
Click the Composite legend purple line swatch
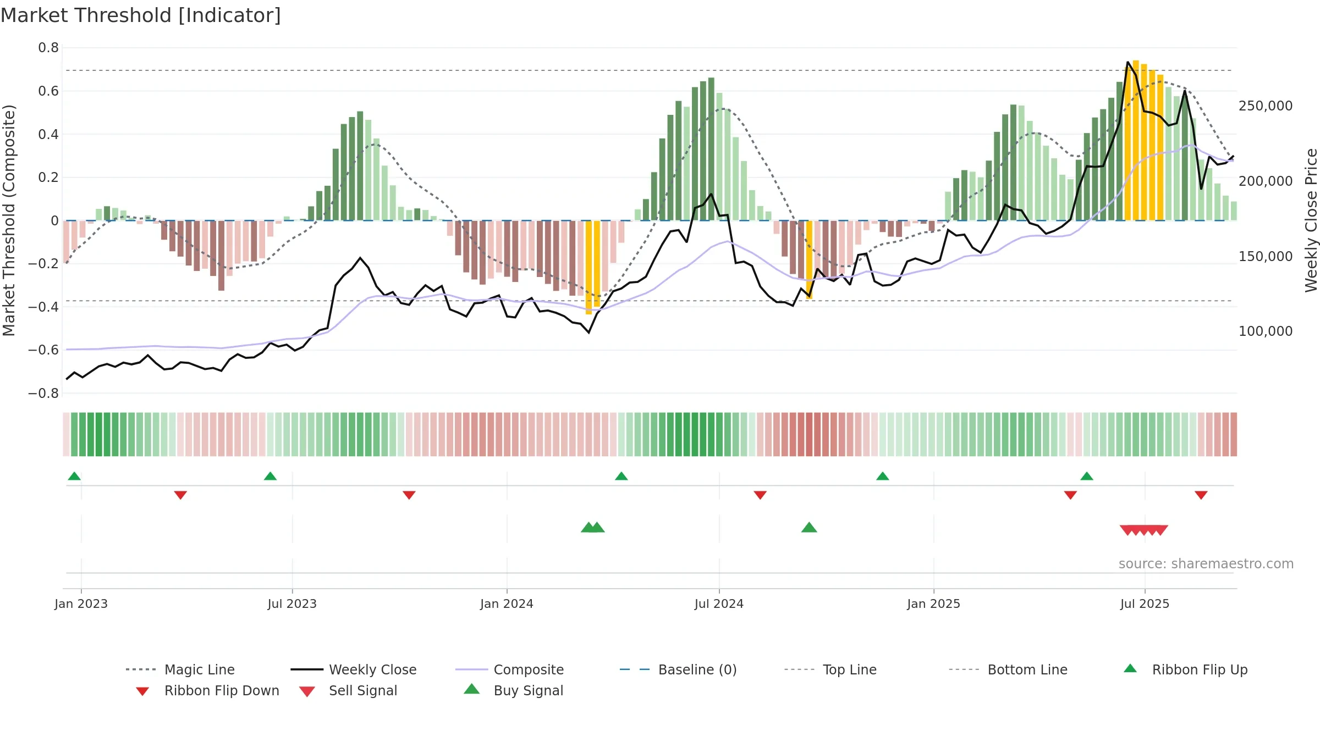472,669
